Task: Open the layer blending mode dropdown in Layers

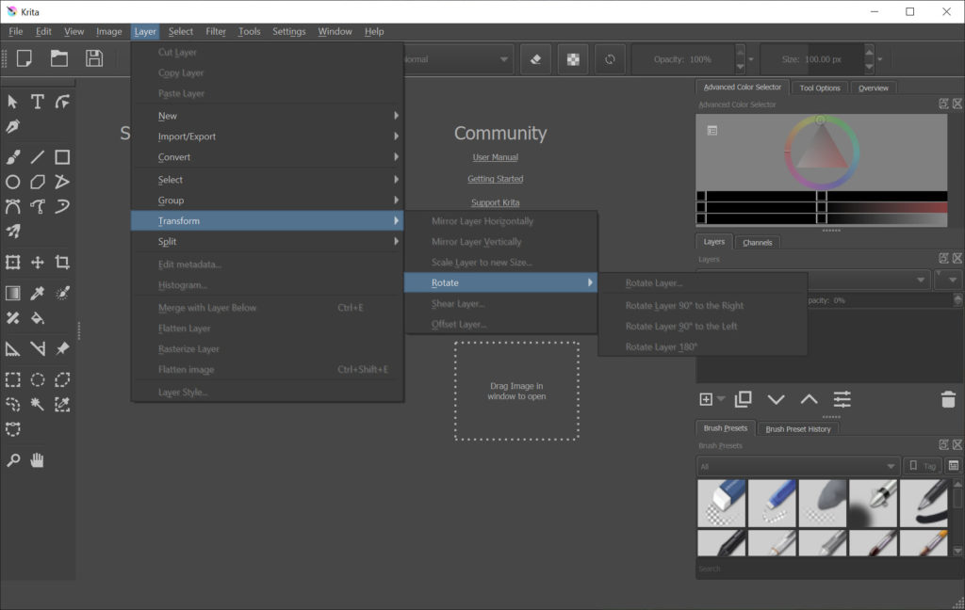Action: 869,280
